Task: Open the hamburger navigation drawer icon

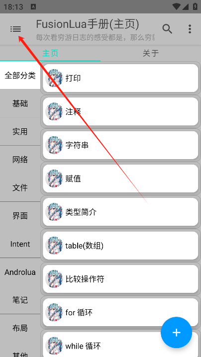Action: tap(15, 29)
